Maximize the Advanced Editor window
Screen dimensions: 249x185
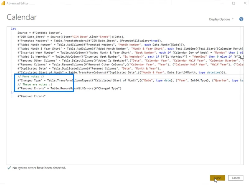(x=234, y=3)
